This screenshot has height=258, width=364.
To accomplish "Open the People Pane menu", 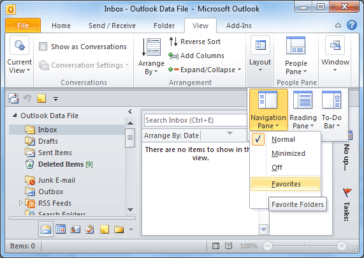I will (296, 56).
